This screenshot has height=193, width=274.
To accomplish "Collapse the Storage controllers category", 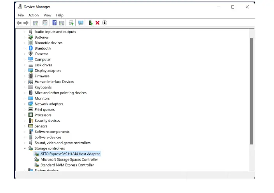I will coord(25,148).
